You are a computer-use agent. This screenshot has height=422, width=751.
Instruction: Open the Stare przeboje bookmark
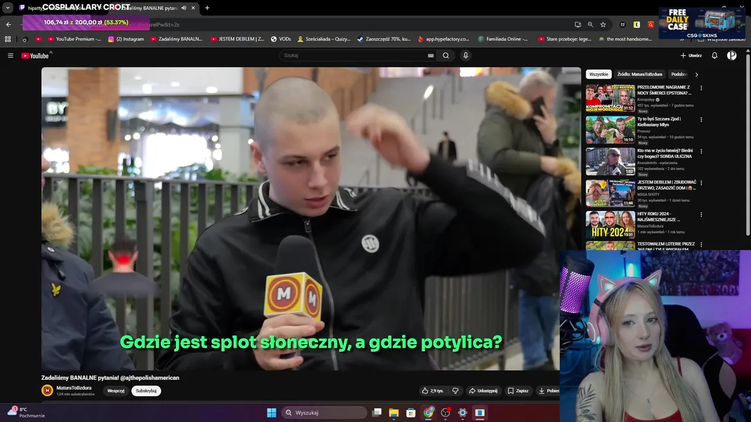564,39
